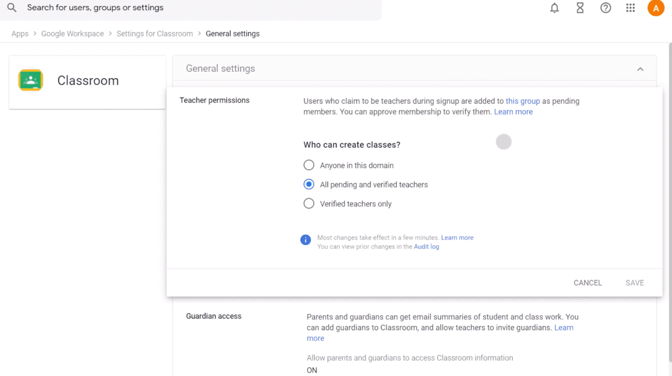Open Learn more link about verifying teachers
This screenshot has height=376, width=672.
tap(513, 111)
